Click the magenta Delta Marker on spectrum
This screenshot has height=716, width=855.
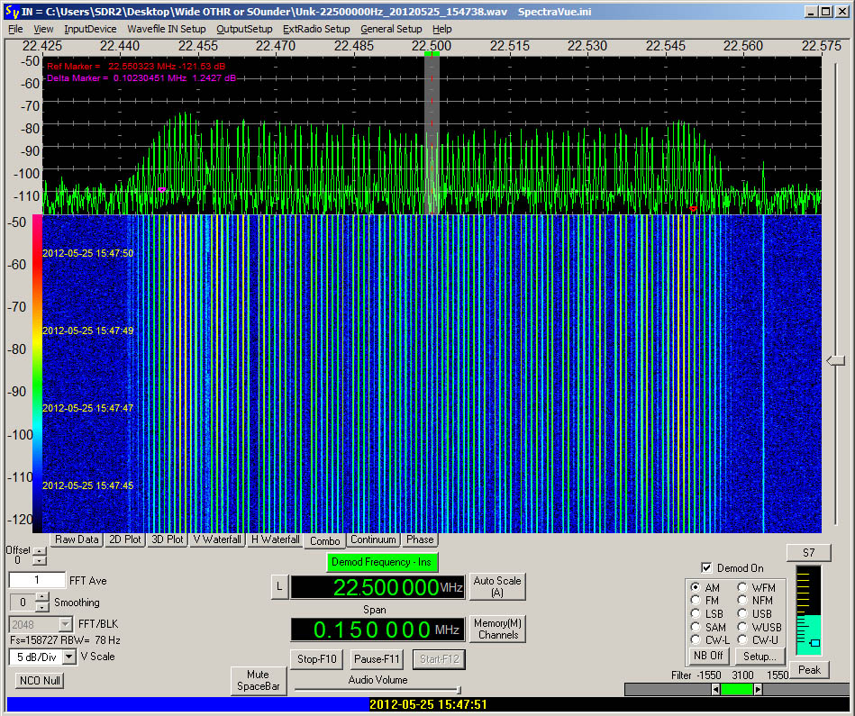161,190
